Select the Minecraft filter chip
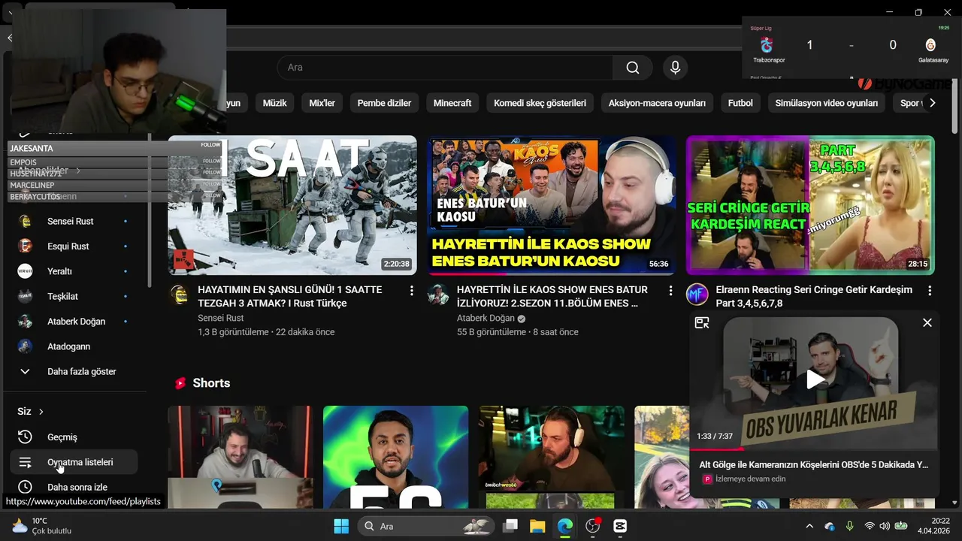Viewport: 962px width, 541px height. pos(452,103)
